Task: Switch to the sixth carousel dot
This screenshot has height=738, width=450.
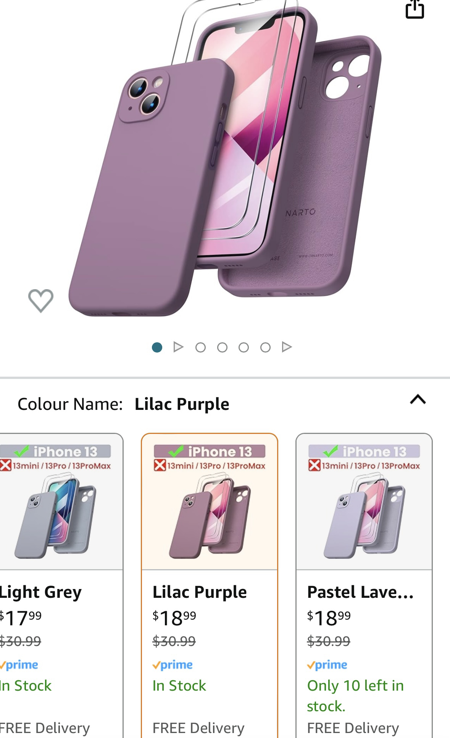Action: pos(265,347)
